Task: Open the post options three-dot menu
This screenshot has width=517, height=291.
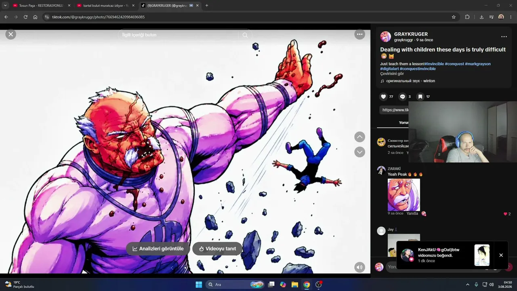Action: click(x=504, y=37)
